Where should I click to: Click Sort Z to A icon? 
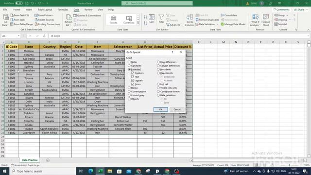tap(145, 23)
